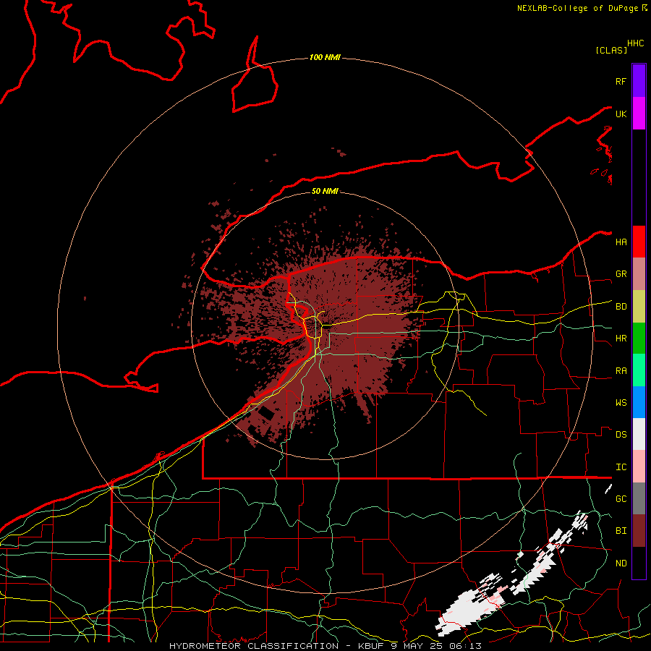The width and height of the screenshot is (651, 651).
Task: Click the 100 NMI range ring label
Action: (x=325, y=57)
